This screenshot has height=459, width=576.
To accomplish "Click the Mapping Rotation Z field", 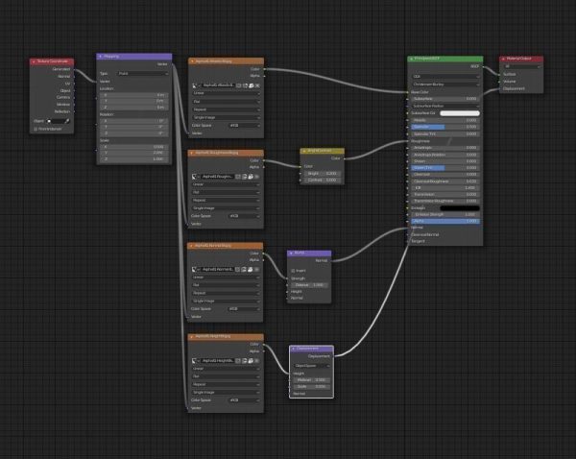I will pos(133,133).
